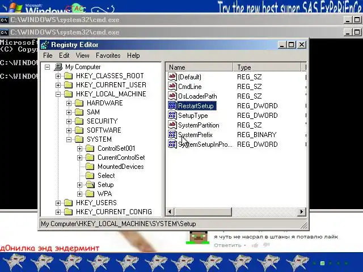Select the OsLoaderPath value name
Viewport: 363px width, 272px height.
point(197,96)
